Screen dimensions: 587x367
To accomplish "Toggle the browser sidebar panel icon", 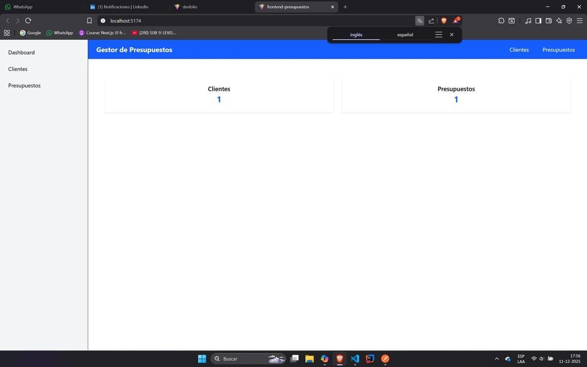I will point(538,21).
